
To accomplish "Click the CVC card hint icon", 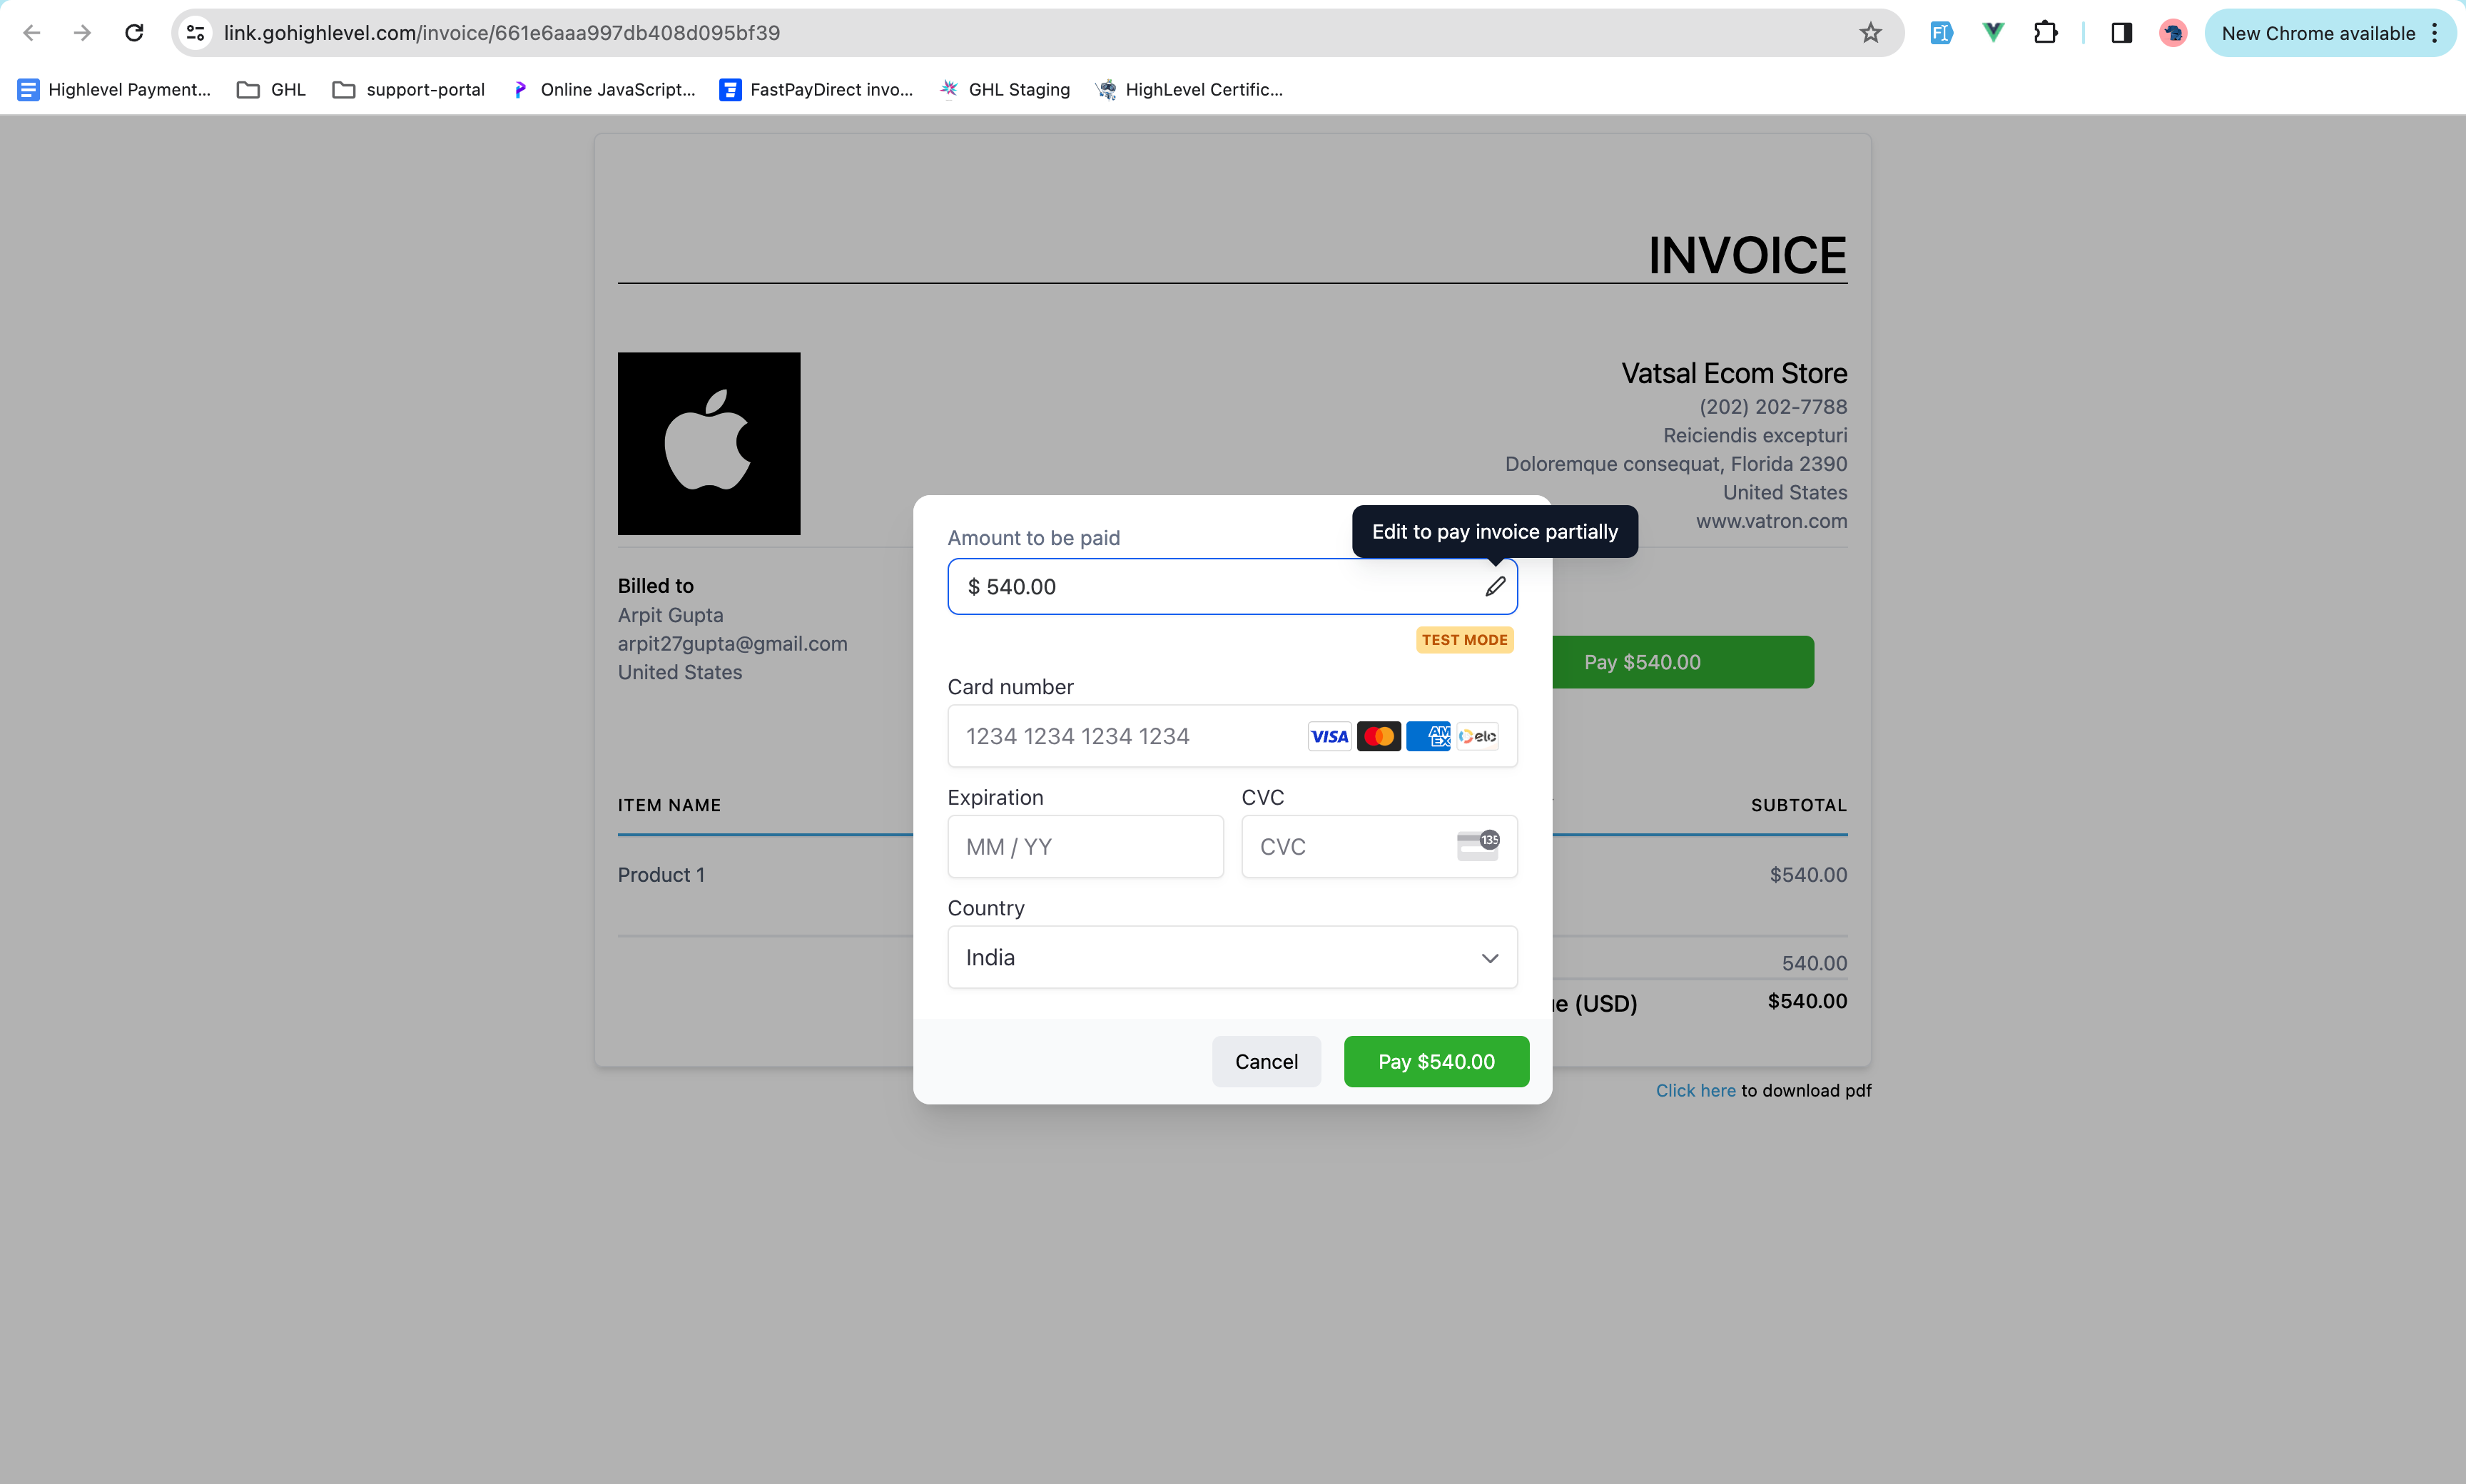I will (x=1477, y=846).
